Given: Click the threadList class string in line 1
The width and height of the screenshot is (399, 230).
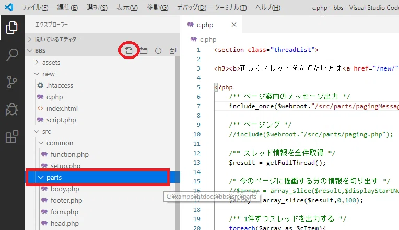Looking at the screenshot, I should coord(292,50).
